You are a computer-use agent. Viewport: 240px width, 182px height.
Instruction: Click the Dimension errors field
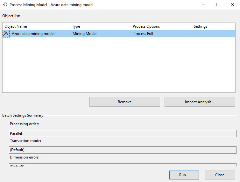(x=123, y=165)
